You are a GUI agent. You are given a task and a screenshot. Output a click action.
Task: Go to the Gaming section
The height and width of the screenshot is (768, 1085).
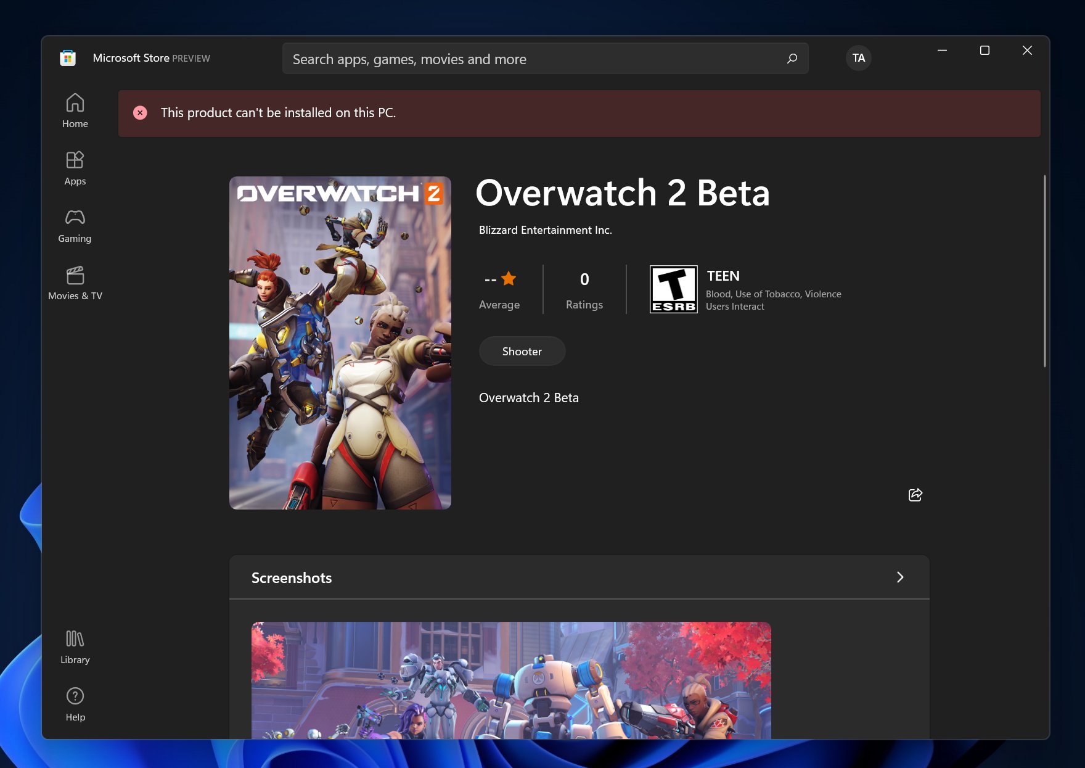pyautogui.click(x=75, y=225)
